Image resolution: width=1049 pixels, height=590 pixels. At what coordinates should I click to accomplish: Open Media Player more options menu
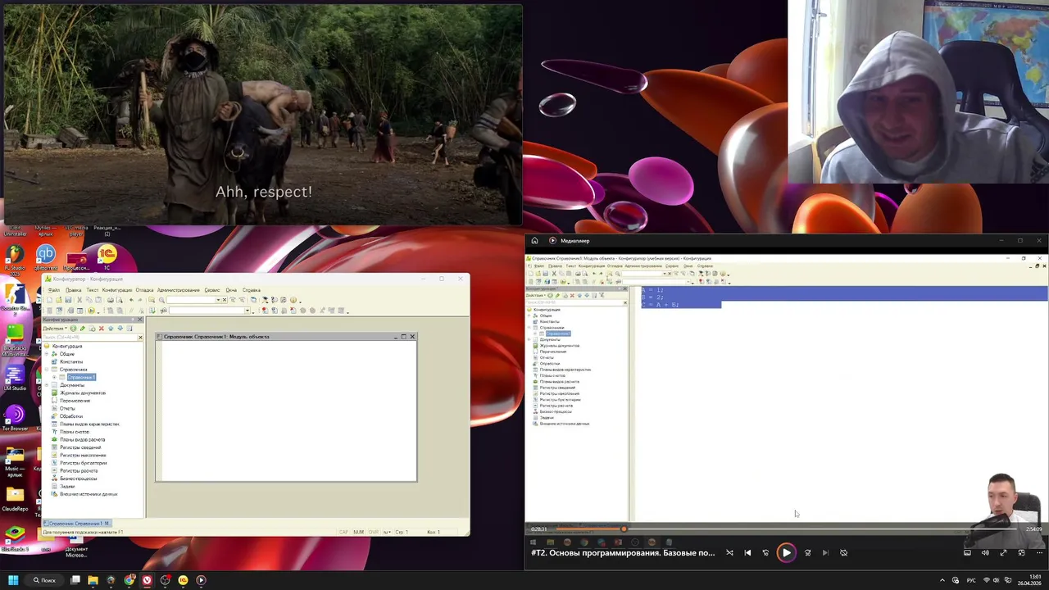pyautogui.click(x=1039, y=552)
